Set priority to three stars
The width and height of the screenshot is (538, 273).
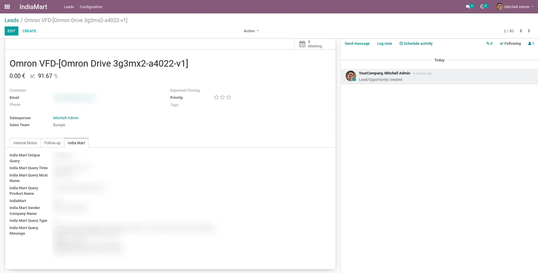click(229, 97)
